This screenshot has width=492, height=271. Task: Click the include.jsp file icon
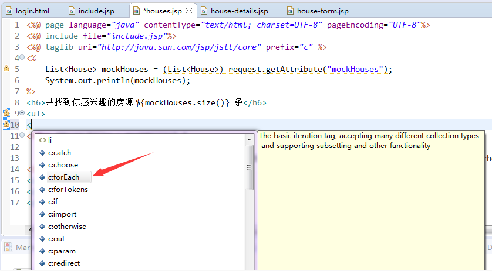pyautogui.click(x=72, y=11)
